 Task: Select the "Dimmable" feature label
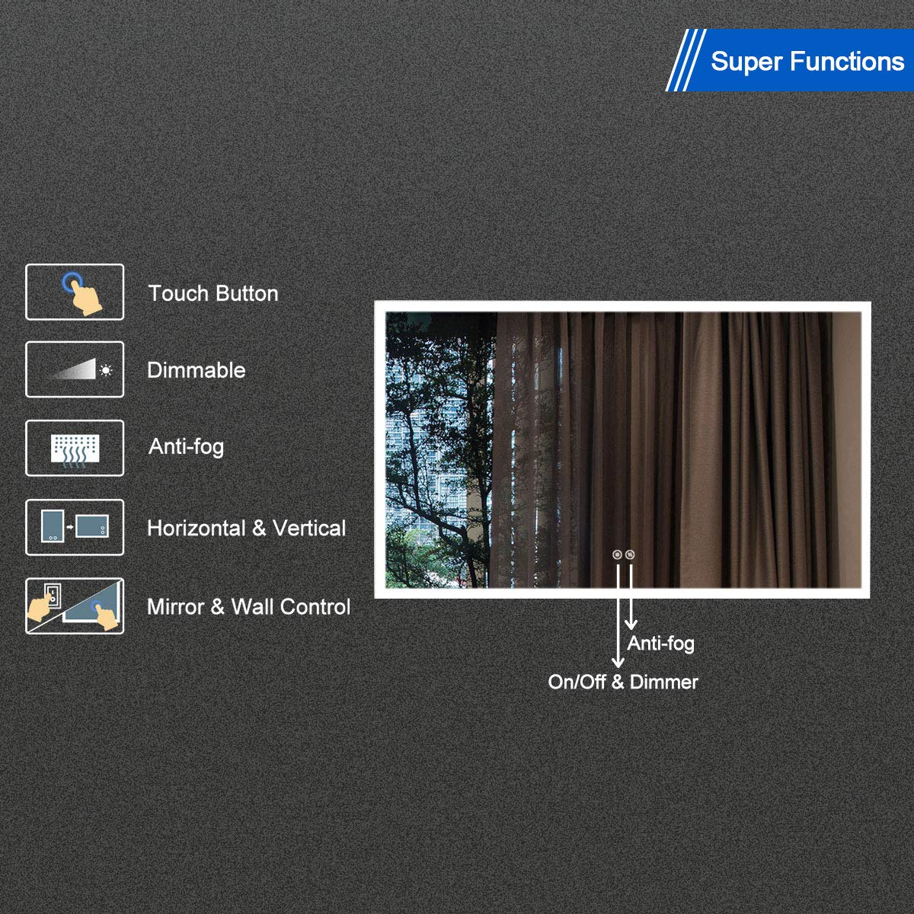coord(196,370)
